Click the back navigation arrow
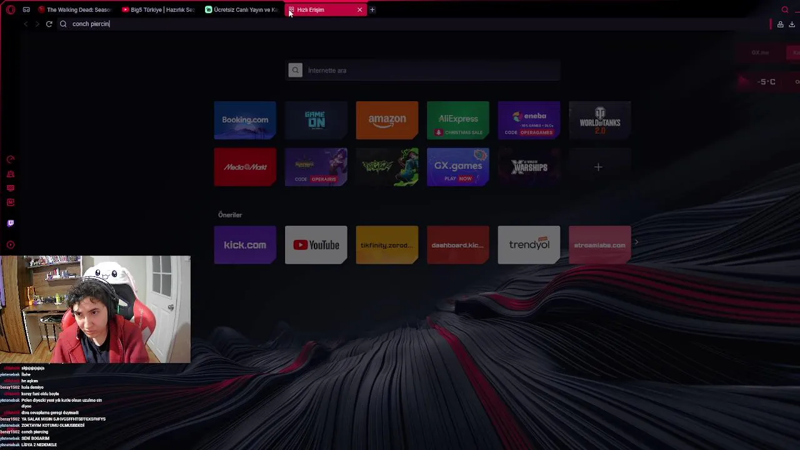 pyautogui.click(x=26, y=24)
